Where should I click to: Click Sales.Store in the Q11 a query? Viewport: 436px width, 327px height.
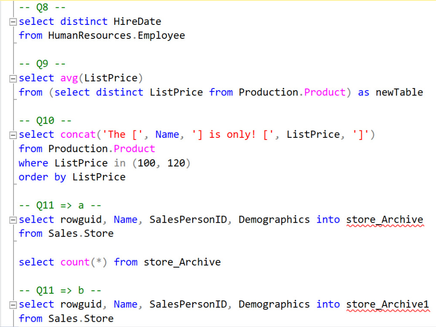pyautogui.click(x=81, y=234)
